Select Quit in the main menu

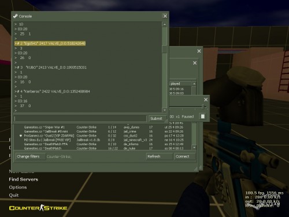14,195
